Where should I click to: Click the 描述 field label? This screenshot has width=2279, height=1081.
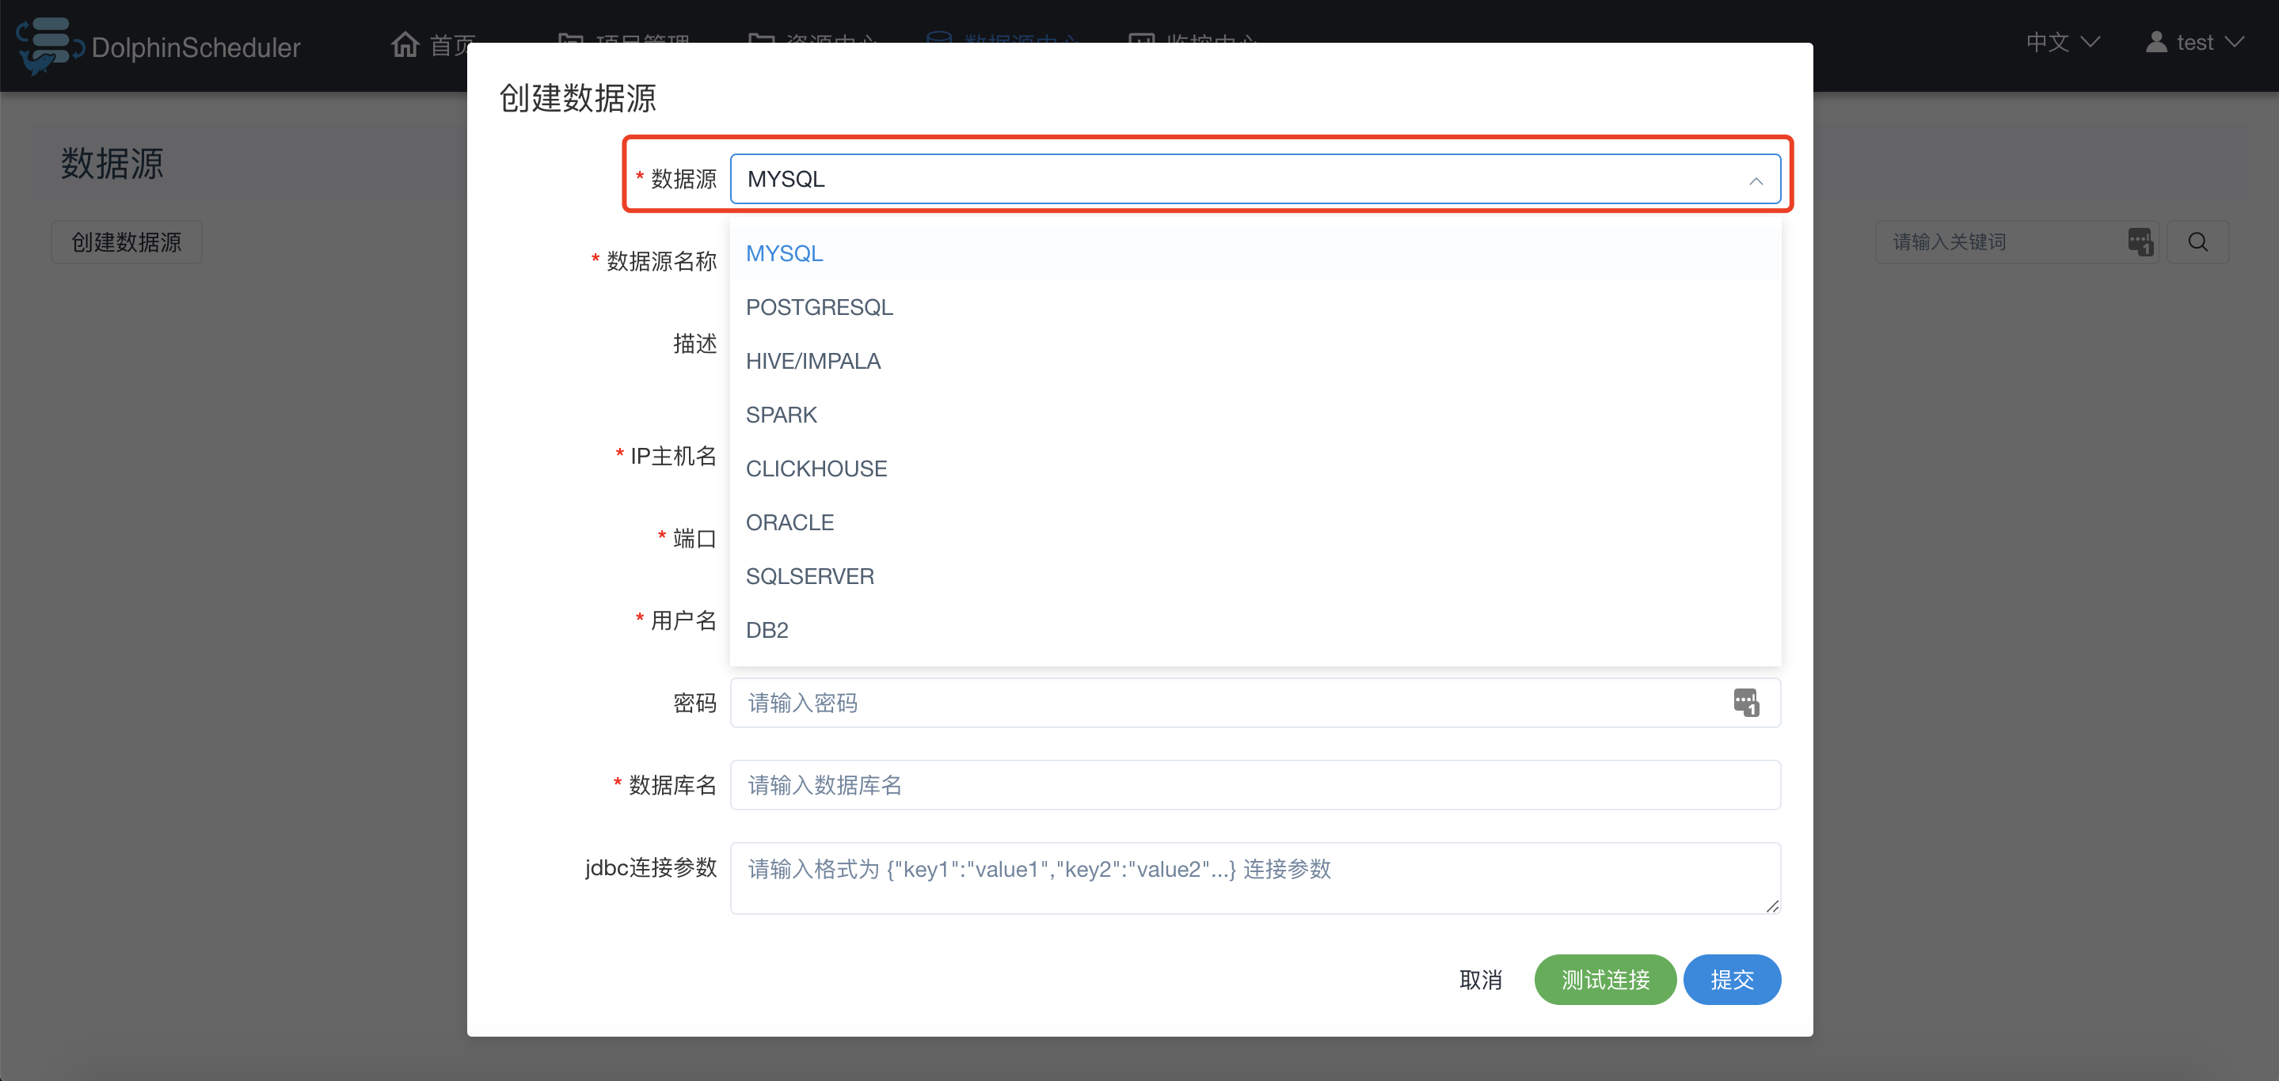(x=694, y=343)
